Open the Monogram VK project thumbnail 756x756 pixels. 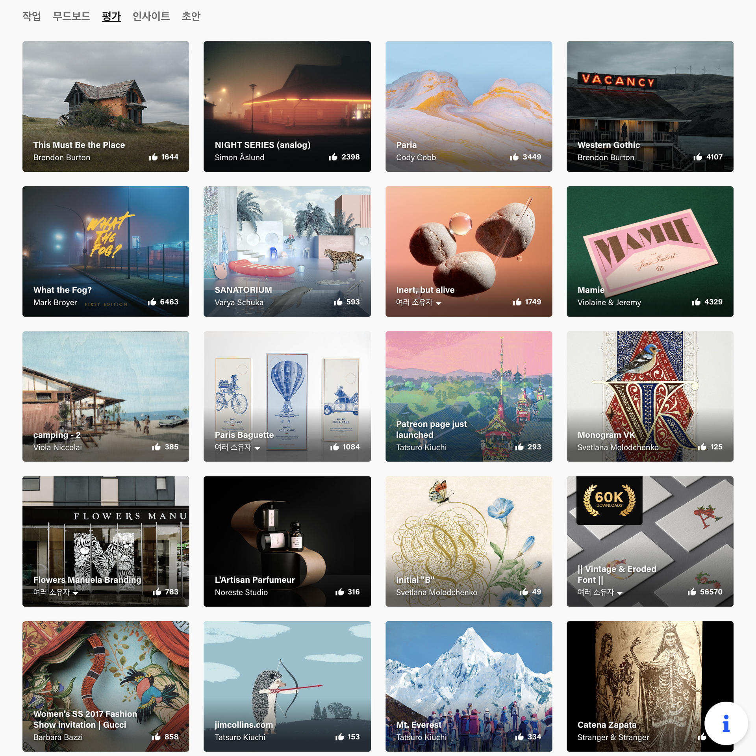click(x=650, y=397)
